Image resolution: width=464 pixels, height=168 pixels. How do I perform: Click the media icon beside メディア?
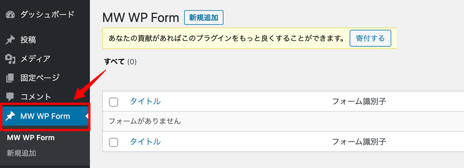click(x=10, y=59)
